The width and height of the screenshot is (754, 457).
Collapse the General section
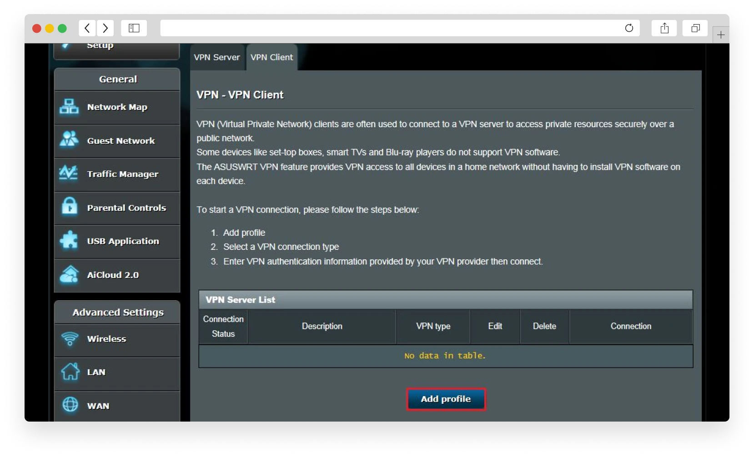[x=117, y=79]
